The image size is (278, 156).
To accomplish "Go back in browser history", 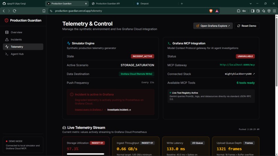I will pyautogui.click(x=4, y=11).
